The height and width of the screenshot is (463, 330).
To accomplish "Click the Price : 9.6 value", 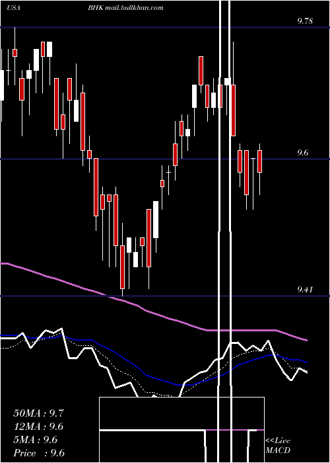I will 39,453.
